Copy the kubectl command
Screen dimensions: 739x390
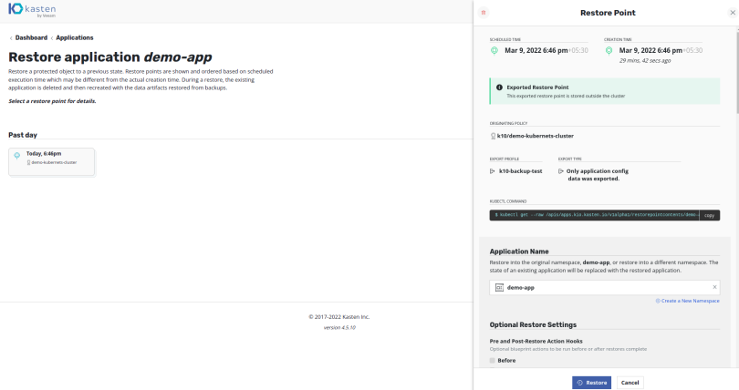pyautogui.click(x=709, y=215)
